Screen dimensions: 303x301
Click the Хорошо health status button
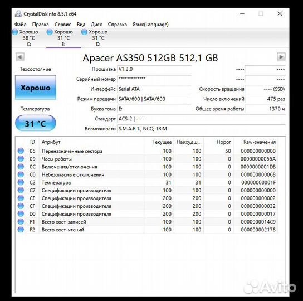click(36, 88)
